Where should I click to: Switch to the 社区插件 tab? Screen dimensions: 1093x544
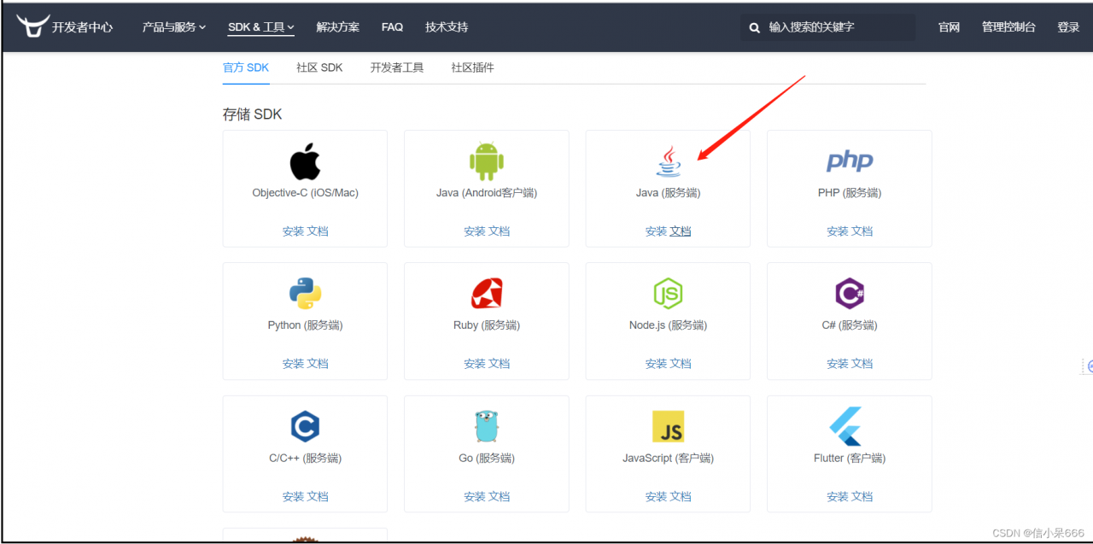click(473, 67)
